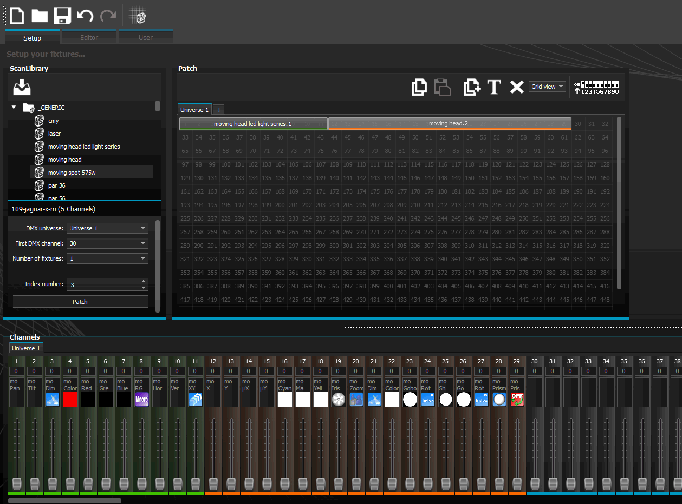Click the Prism icon on channel 28

499,400
